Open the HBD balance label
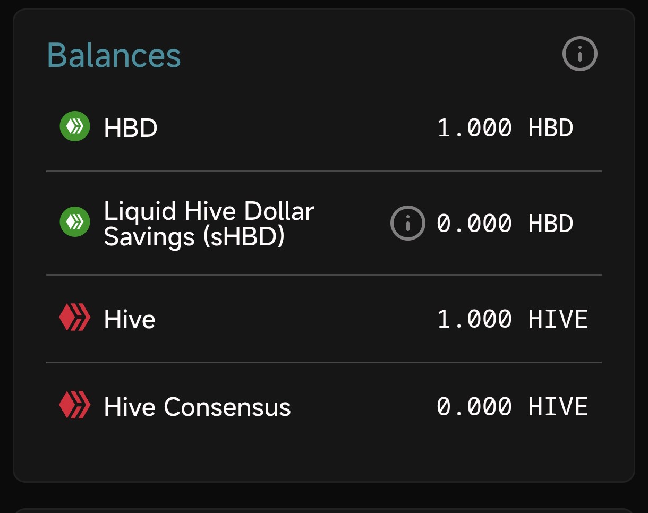This screenshot has width=648, height=513. (x=131, y=128)
